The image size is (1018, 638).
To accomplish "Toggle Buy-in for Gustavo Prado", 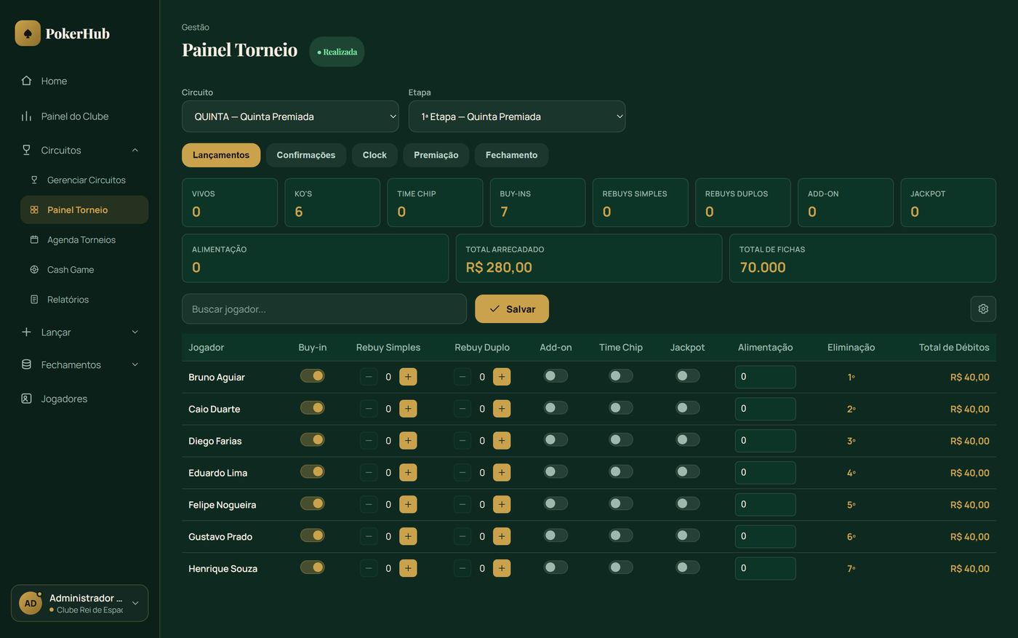I will (313, 536).
